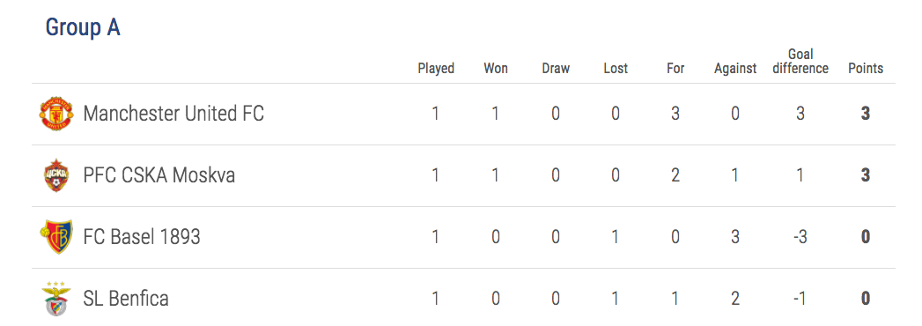Viewport: 922px width, 326px height.
Task: Open the PFC CSKA Moskva team link
Action: 159,175
